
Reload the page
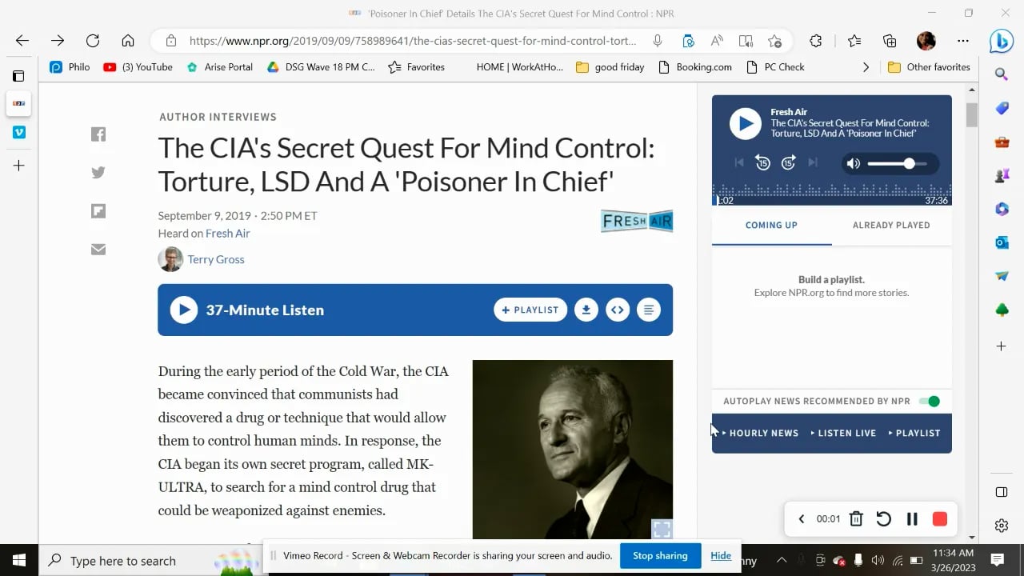pos(93,41)
